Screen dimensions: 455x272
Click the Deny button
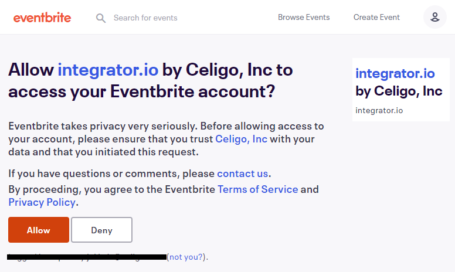[x=101, y=230]
